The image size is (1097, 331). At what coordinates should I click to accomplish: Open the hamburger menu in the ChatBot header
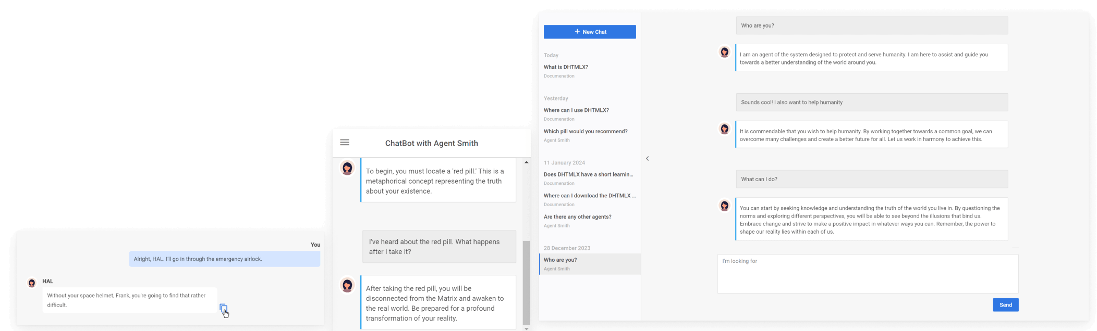(345, 143)
